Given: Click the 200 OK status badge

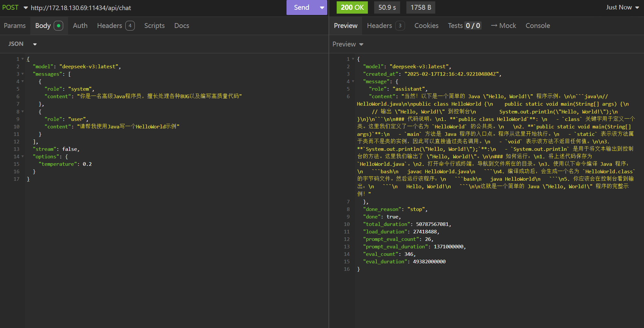Looking at the screenshot, I should click(x=352, y=7).
